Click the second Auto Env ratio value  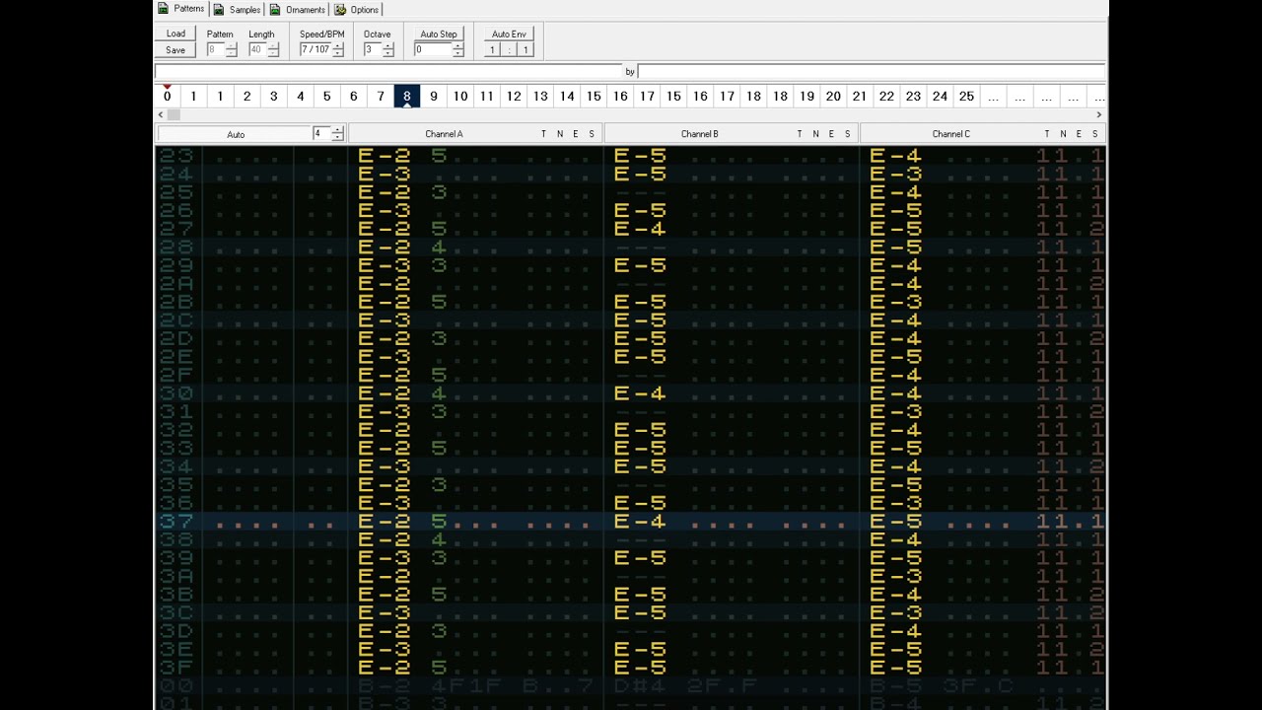tap(526, 49)
